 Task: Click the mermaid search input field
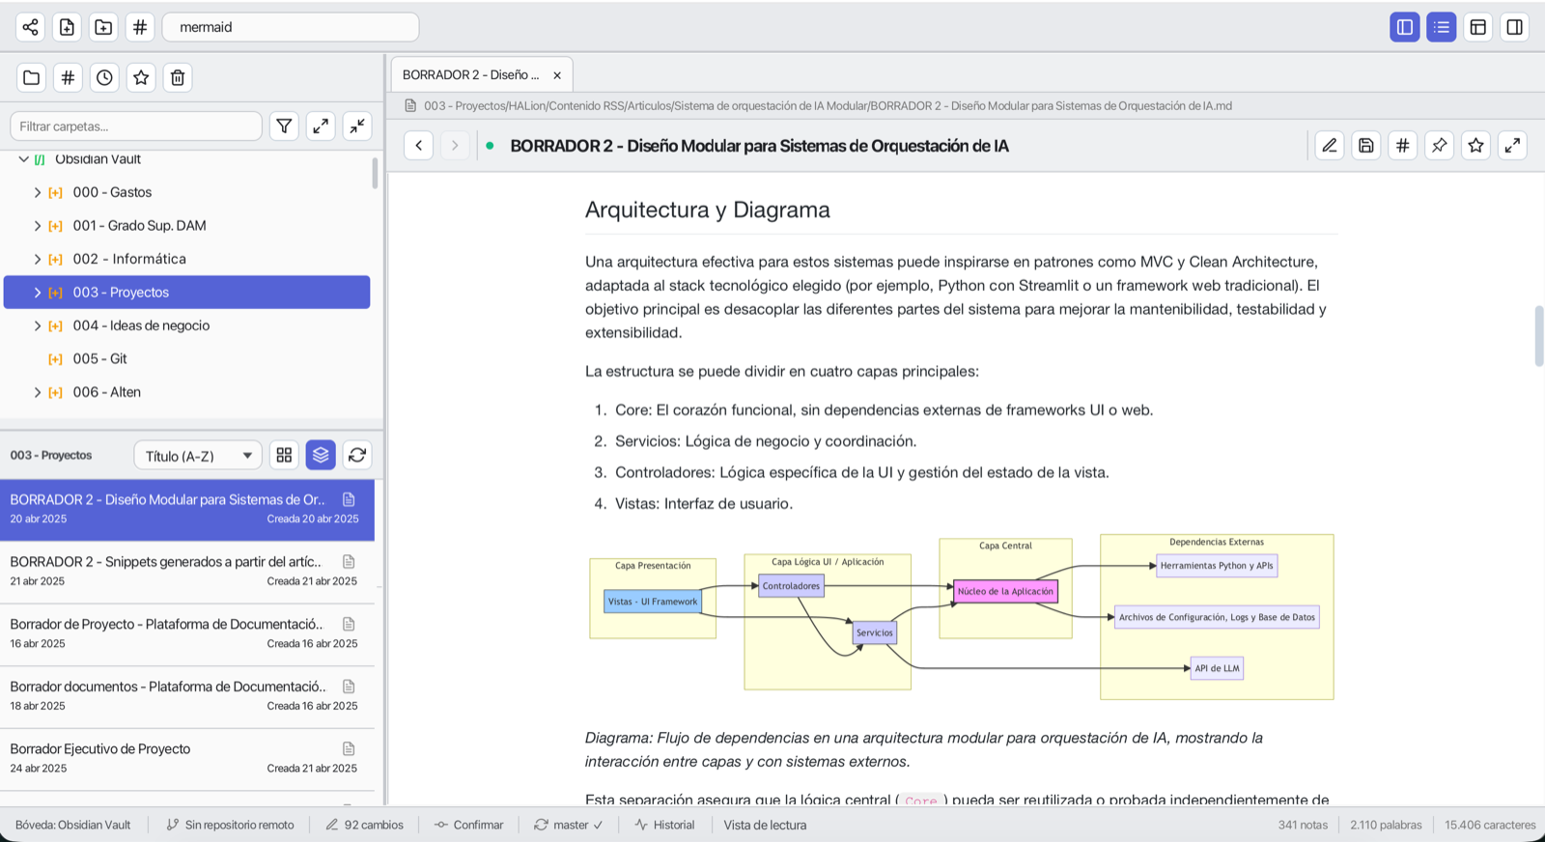[291, 27]
